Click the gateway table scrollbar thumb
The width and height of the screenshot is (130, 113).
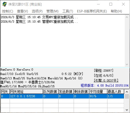(x=127, y=96)
